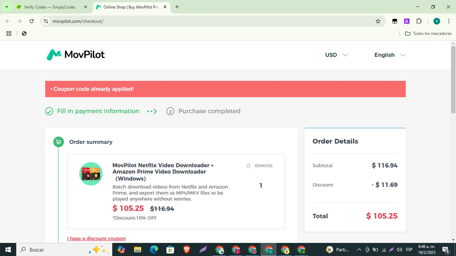Click the MovPilot logo

pos(76,55)
